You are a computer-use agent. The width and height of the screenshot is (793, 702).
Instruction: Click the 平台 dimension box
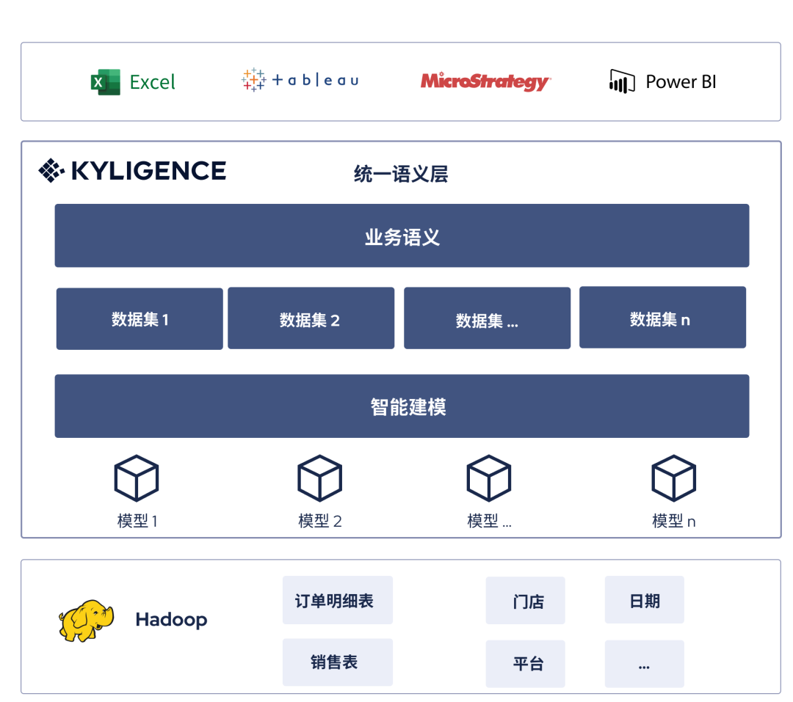(526, 664)
